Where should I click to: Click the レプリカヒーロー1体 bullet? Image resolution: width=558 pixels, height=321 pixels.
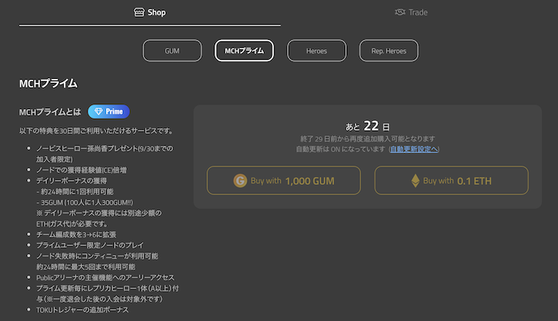point(108,294)
